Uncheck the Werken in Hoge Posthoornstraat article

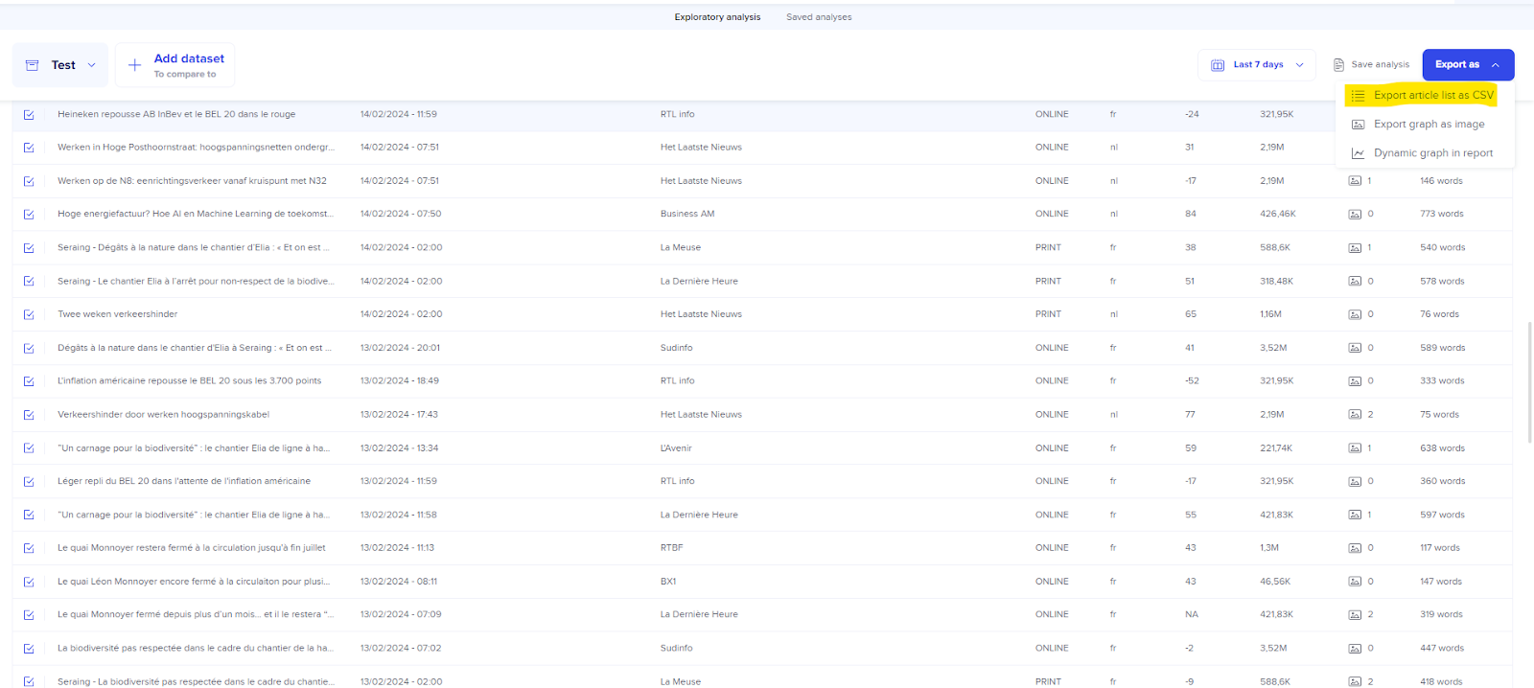pos(29,148)
